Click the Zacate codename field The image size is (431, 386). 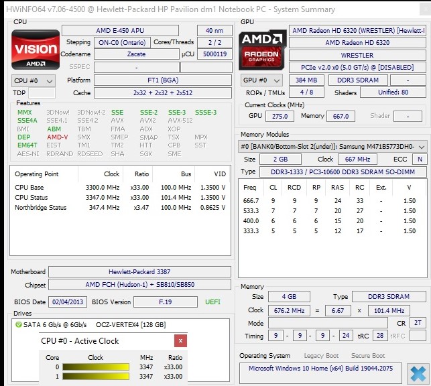[x=136, y=54]
